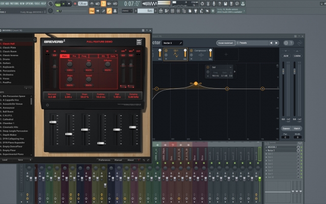Click the Nectar Bypass button

(x=286, y=129)
